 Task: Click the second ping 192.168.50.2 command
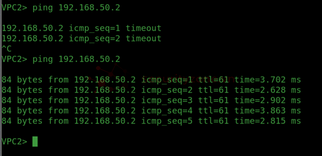click(x=76, y=59)
